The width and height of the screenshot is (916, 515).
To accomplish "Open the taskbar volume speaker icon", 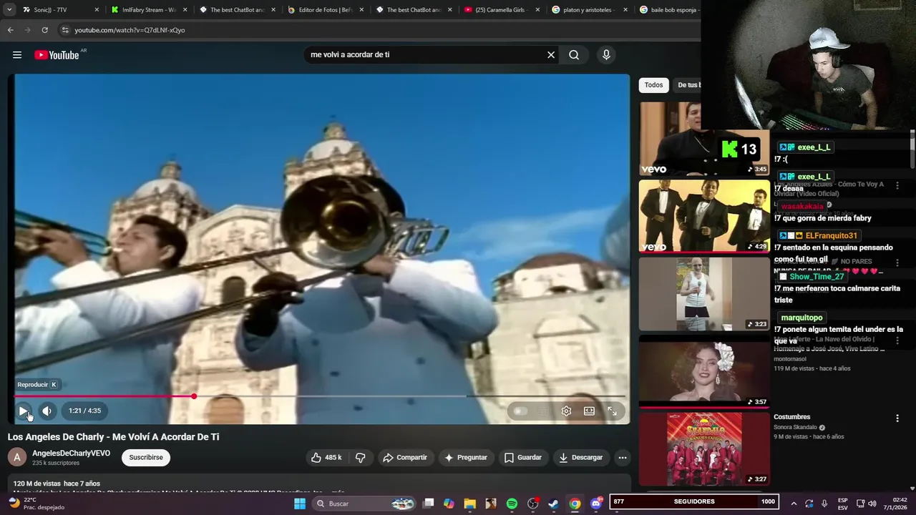I will pyautogui.click(x=872, y=504).
